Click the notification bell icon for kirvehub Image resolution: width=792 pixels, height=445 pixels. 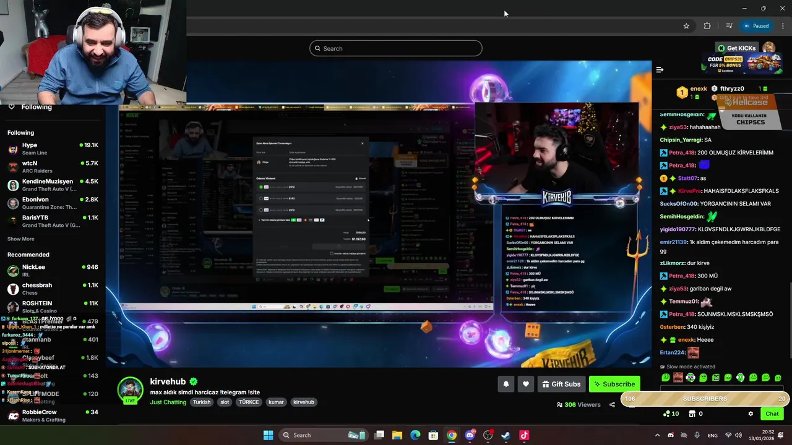506,384
